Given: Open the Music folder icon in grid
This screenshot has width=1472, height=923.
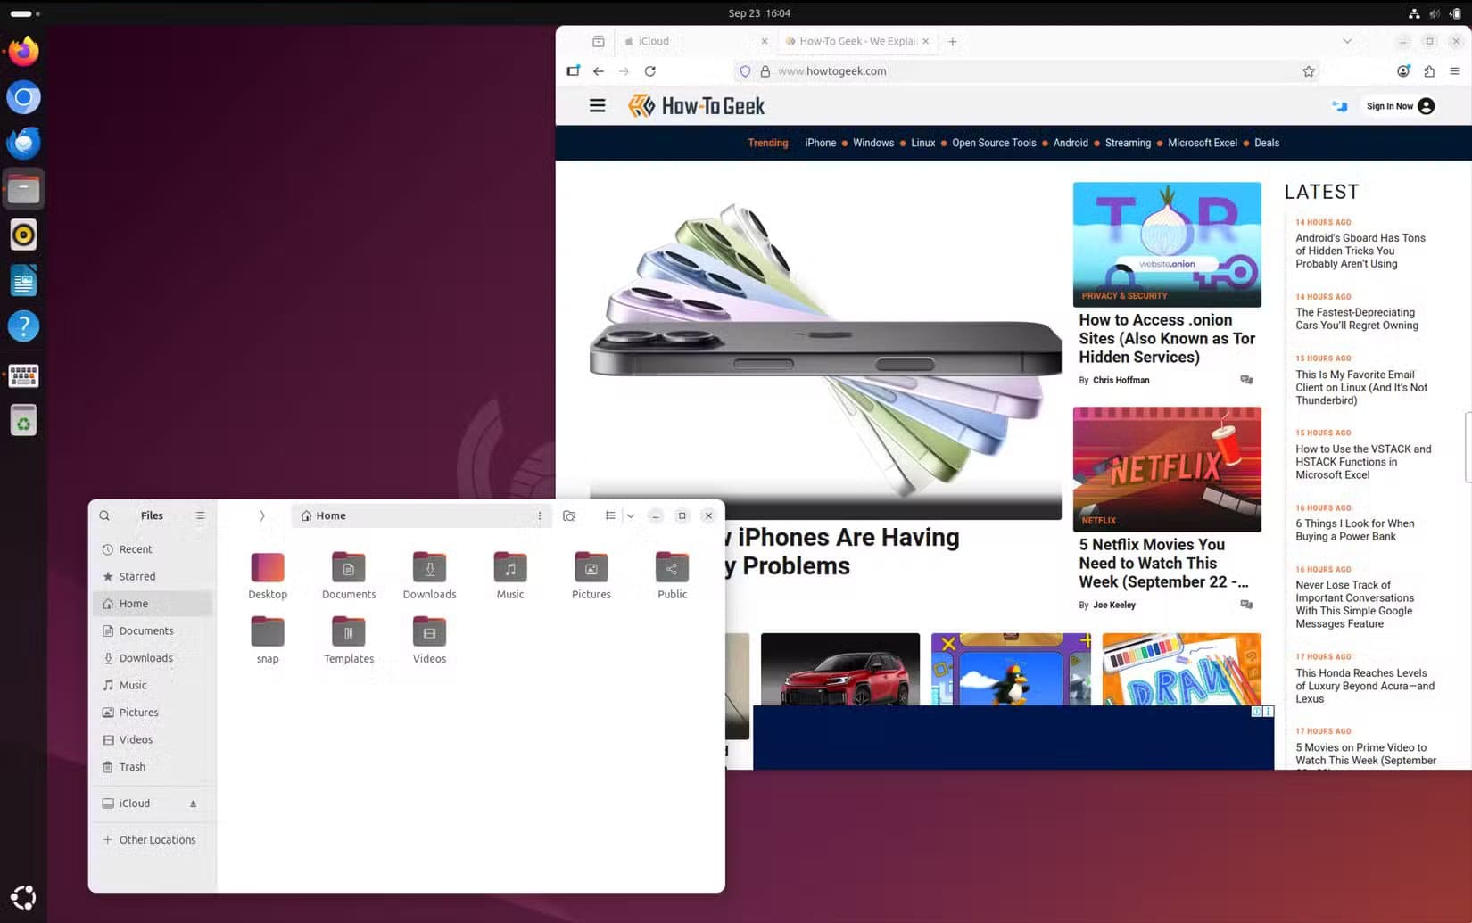Looking at the screenshot, I should [x=510, y=575].
